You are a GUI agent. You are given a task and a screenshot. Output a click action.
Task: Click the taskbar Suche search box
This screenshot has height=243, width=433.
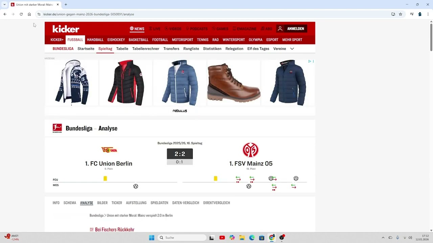click(x=182, y=238)
